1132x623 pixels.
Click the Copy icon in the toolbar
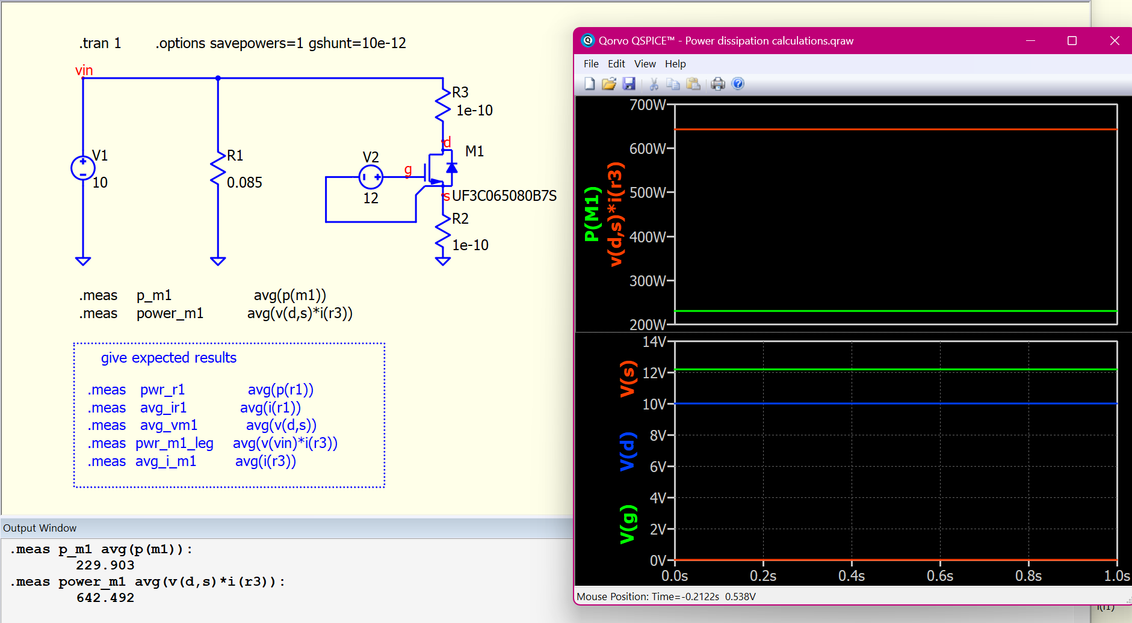pyautogui.click(x=673, y=84)
